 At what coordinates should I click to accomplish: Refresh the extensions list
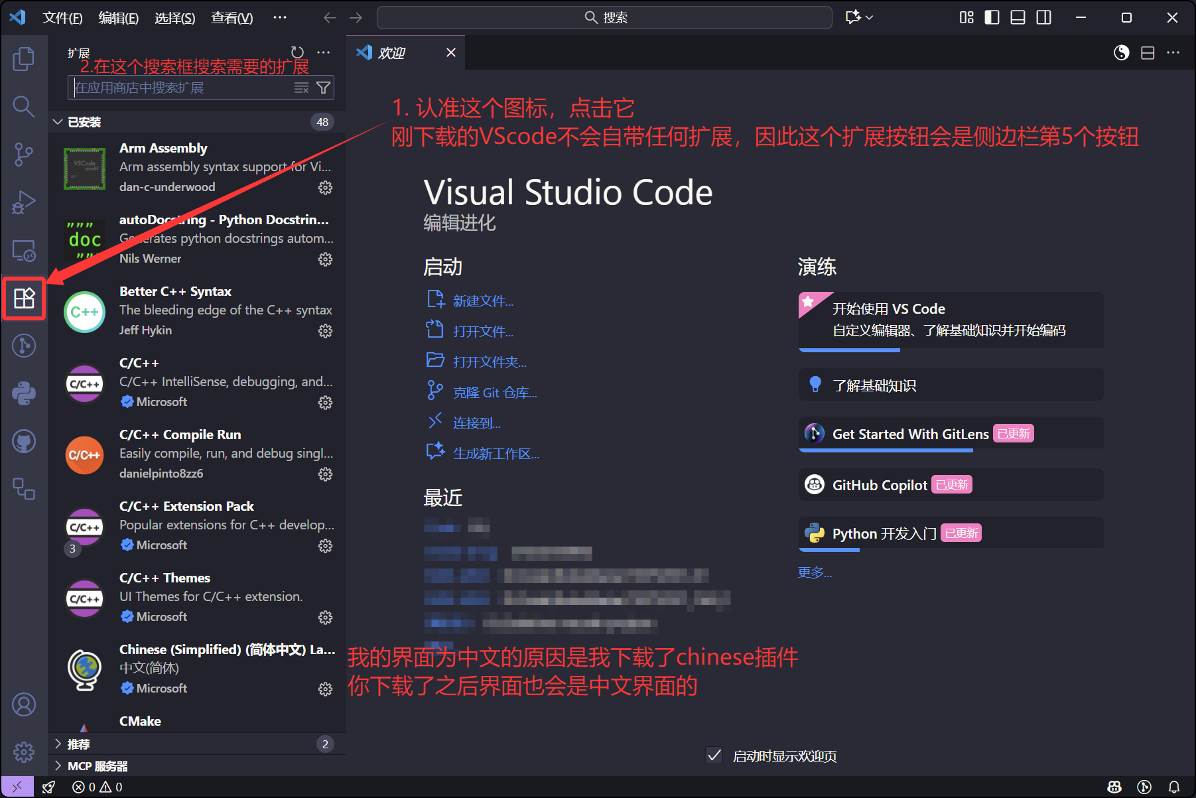pyautogui.click(x=297, y=52)
